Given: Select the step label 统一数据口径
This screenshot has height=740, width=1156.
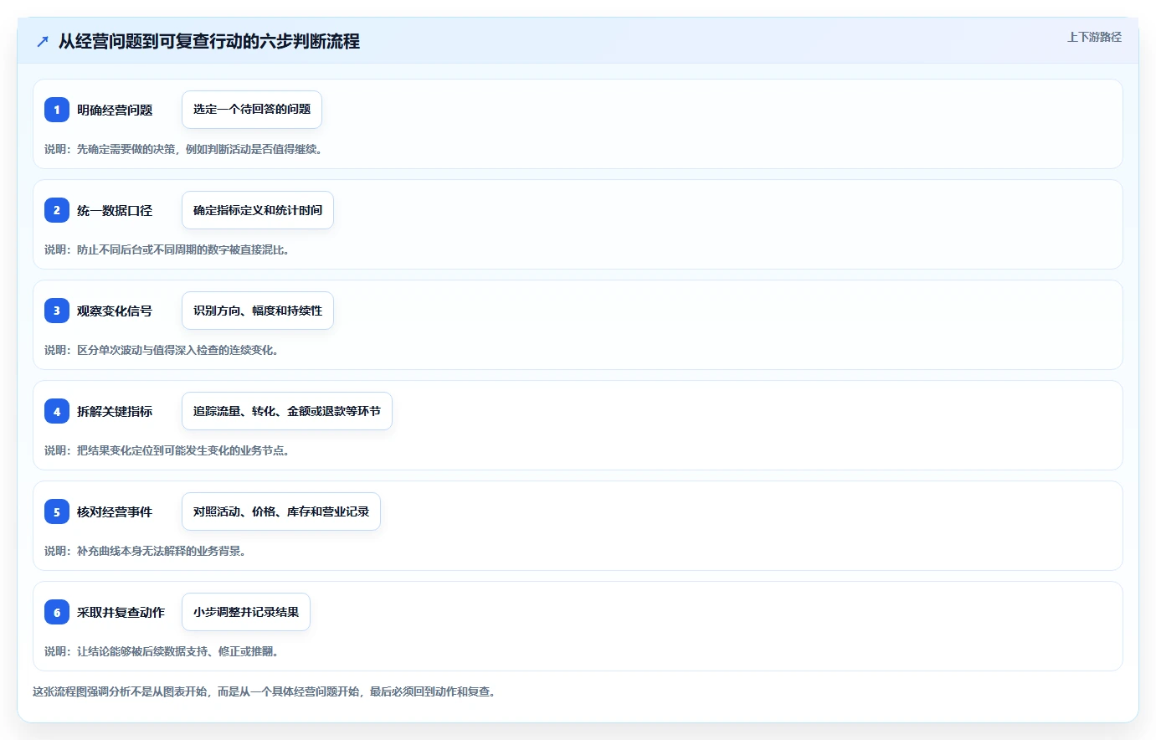Looking at the screenshot, I should [115, 210].
